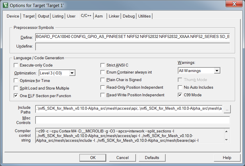Check Split Load and Store Multiple
Viewport: 245px width, 166px height.
pos(16,88)
